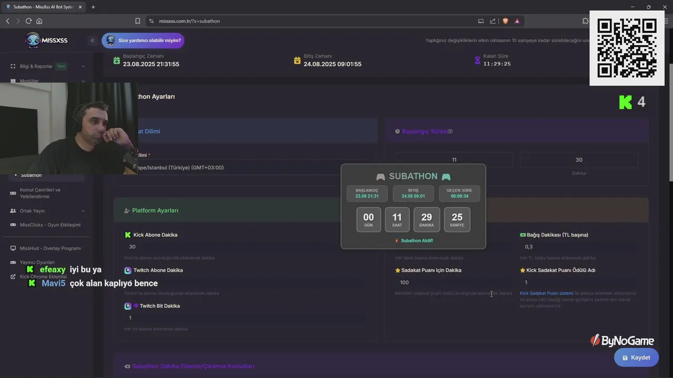Click the share icon in the address bar

tap(493, 21)
